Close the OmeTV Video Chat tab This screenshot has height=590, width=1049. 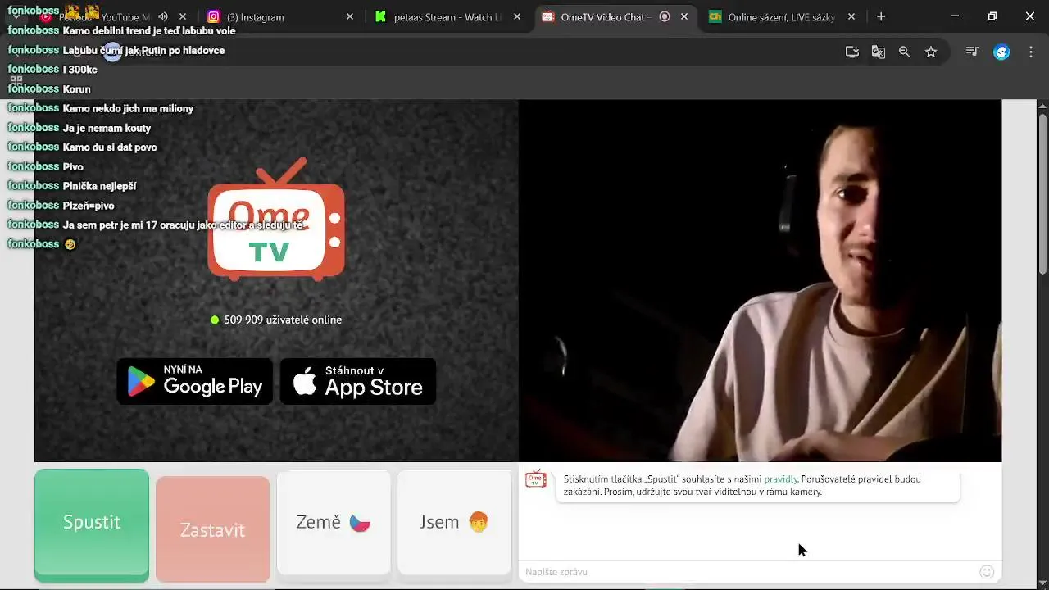(684, 16)
